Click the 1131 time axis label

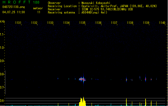[x=18, y=23]
